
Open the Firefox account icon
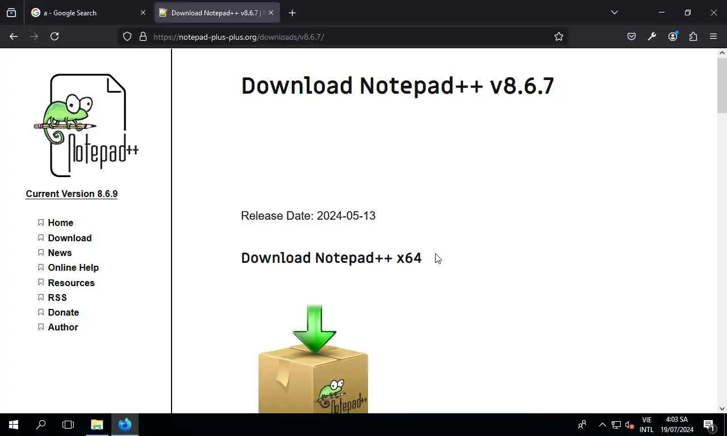673,36
